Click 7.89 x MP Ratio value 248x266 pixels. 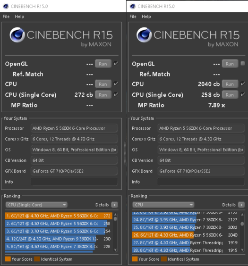pos(216,105)
